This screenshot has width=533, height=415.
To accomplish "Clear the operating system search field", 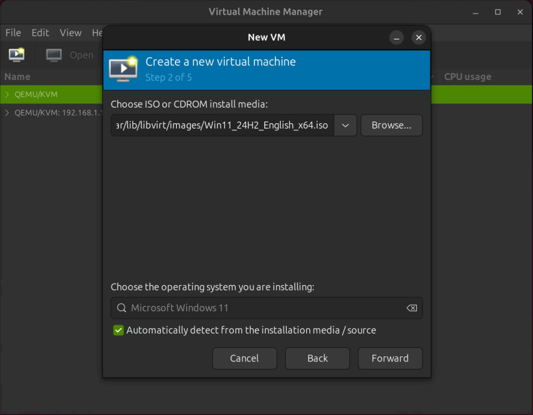I will coord(412,308).
